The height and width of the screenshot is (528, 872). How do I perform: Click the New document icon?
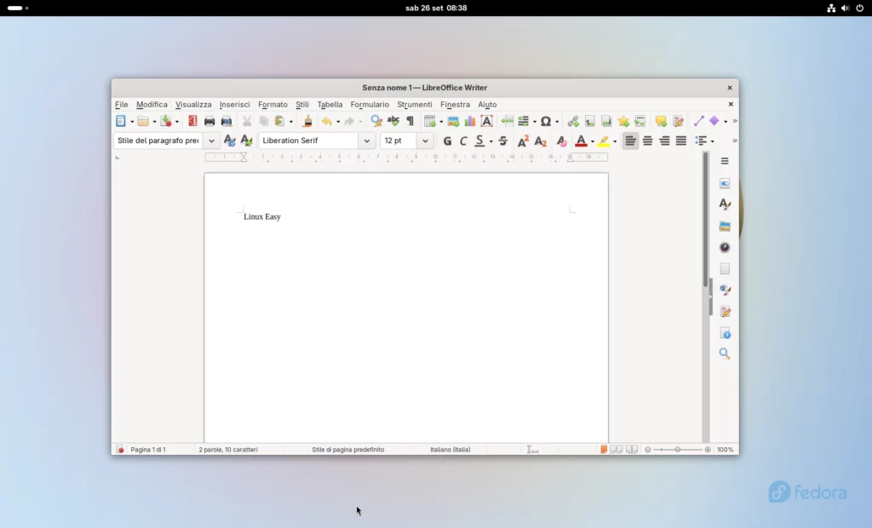[121, 121]
